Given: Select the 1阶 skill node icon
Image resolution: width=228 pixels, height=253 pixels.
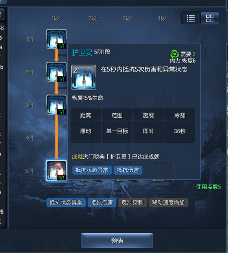Looking at the screenshot, I should 56,39.
